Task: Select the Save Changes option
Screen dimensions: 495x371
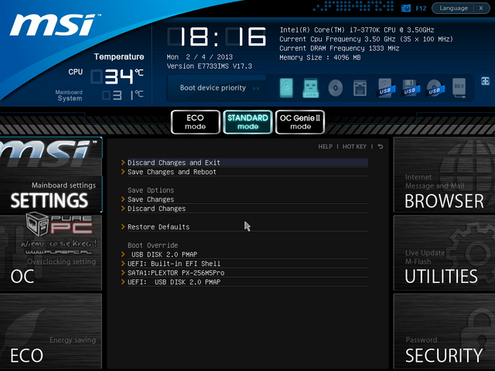Action: pyautogui.click(x=244, y=199)
